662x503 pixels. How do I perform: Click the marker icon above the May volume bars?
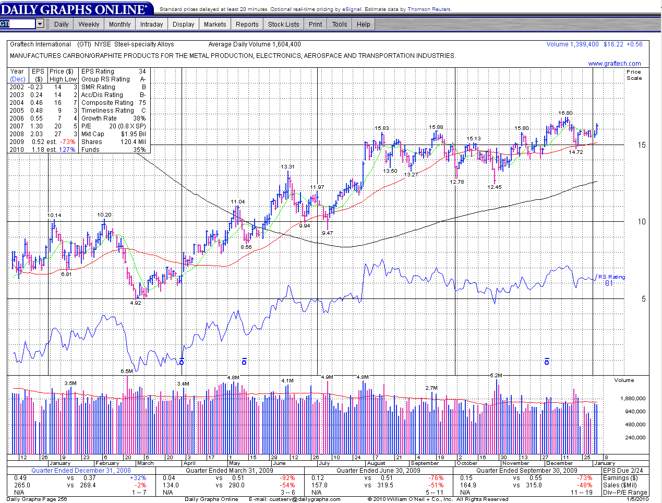pos(244,362)
